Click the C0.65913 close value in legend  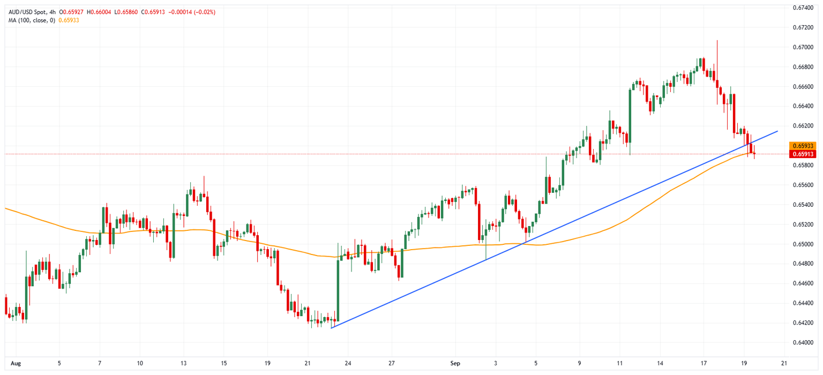tap(153, 10)
